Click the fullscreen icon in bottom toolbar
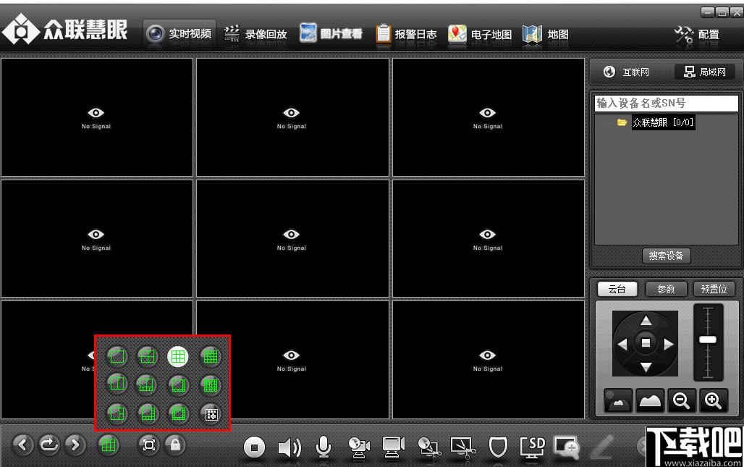The image size is (744, 467). pos(149,445)
